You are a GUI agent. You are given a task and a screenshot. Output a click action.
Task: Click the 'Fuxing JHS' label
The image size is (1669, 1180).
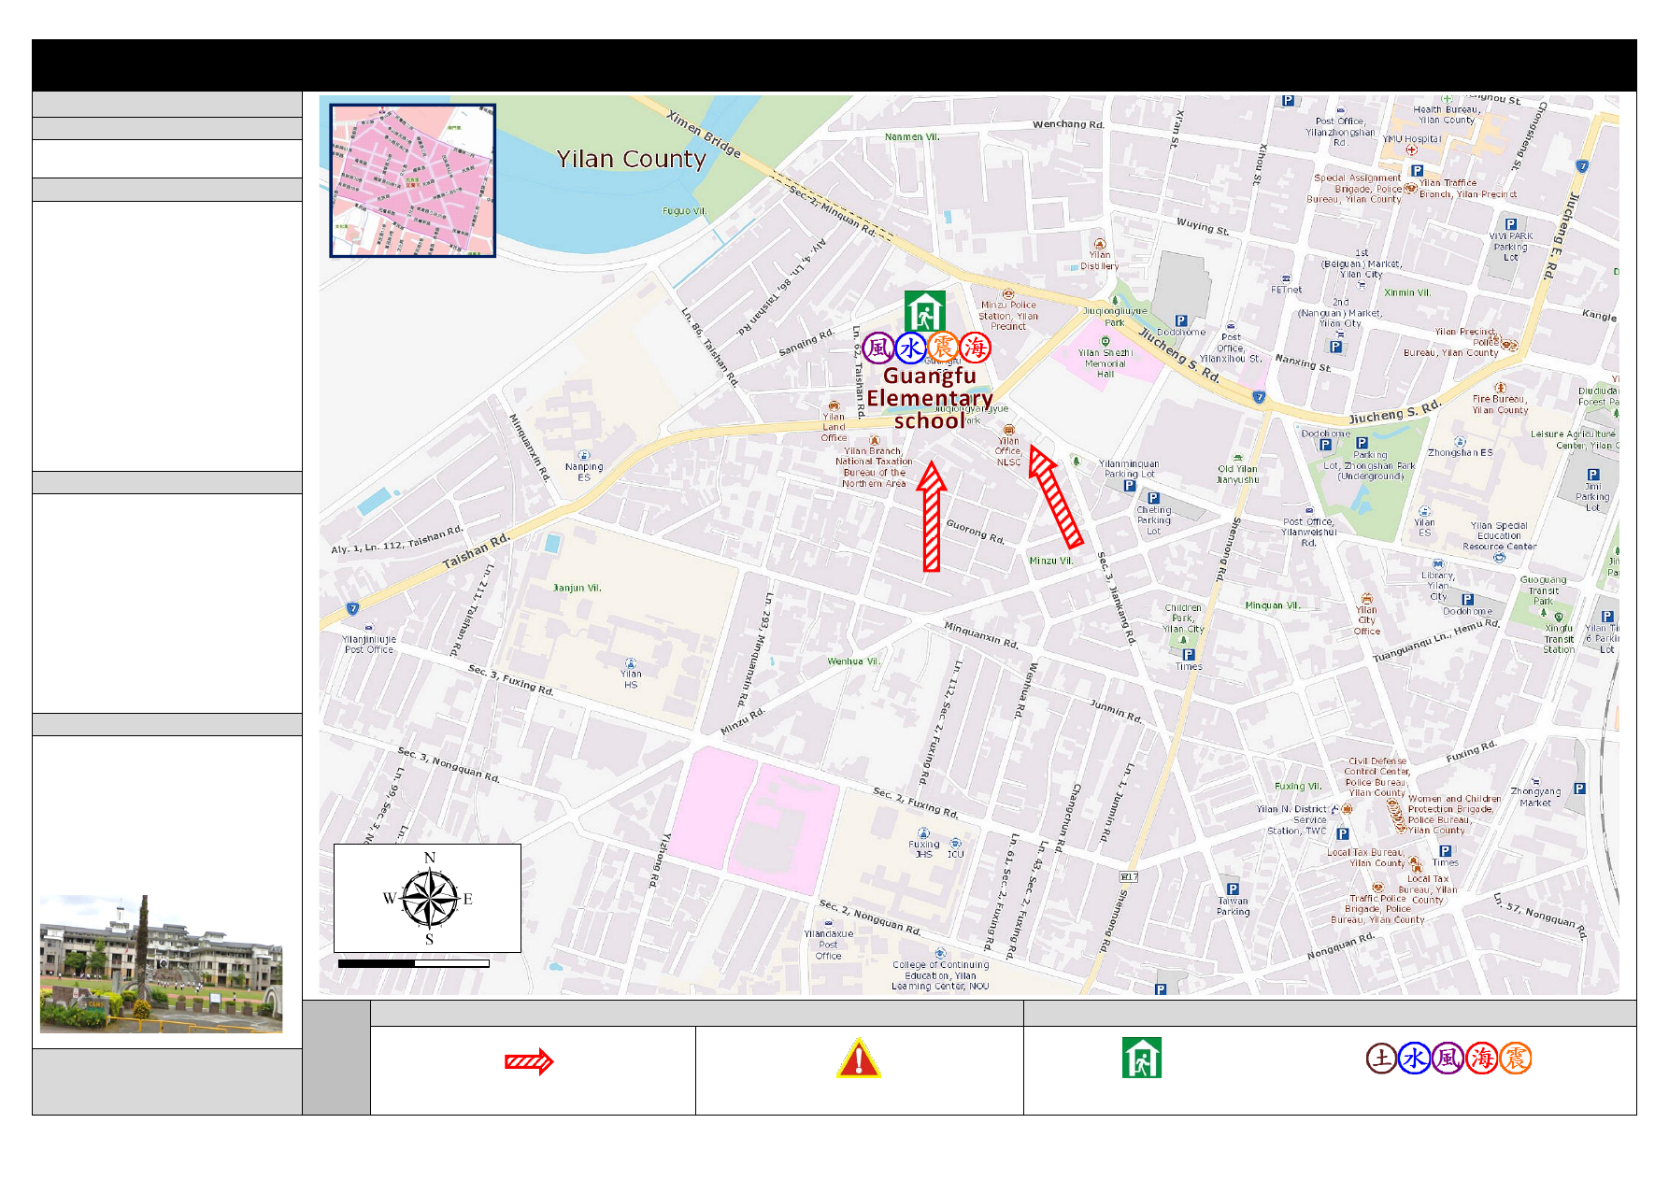pos(924,848)
